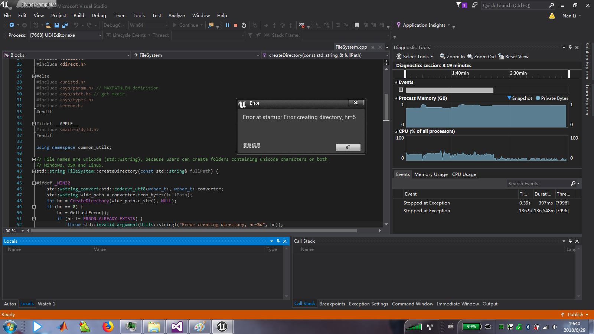Open the Process UE4Editor.exe dropdown
The width and height of the screenshot is (594, 334).
point(66,35)
